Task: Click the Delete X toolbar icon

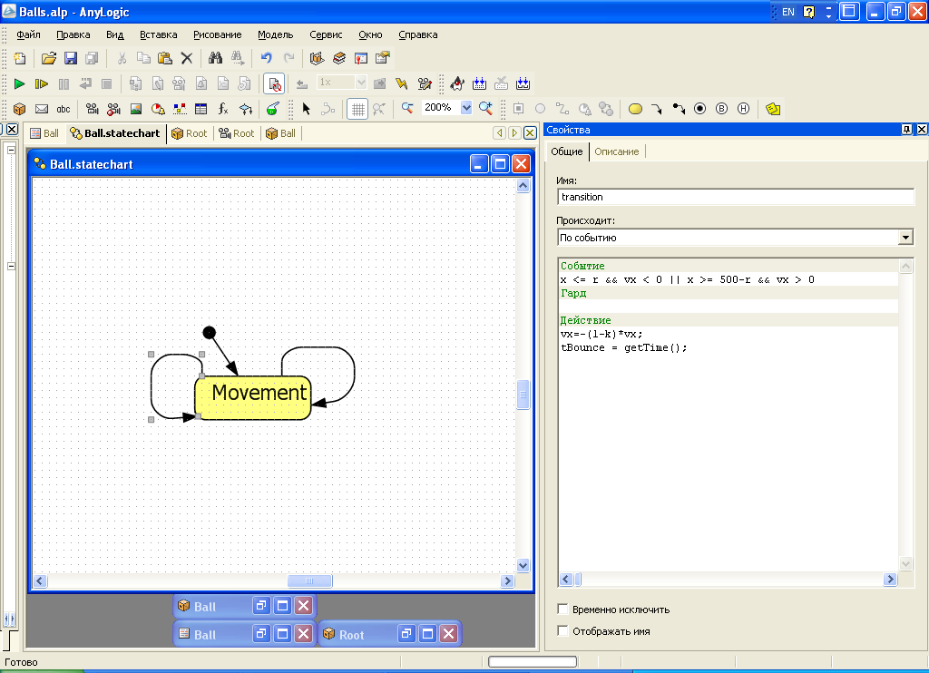Action: point(187,58)
